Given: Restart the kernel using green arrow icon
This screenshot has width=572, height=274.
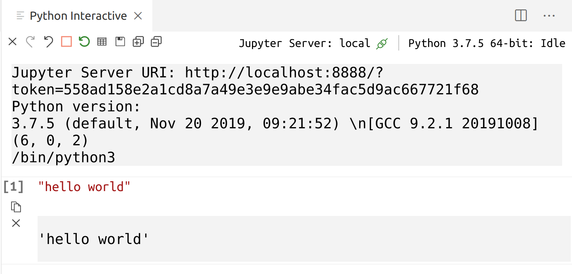Looking at the screenshot, I should tap(84, 41).
